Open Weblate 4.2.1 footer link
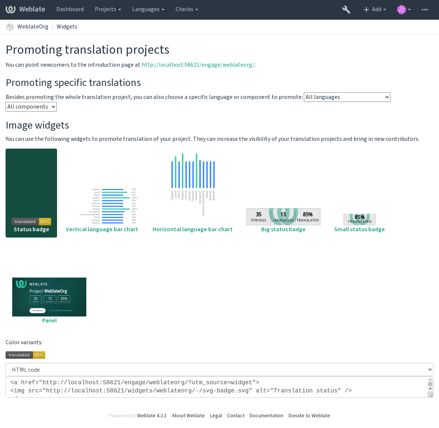This screenshot has height=428, width=439. pos(152,416)
